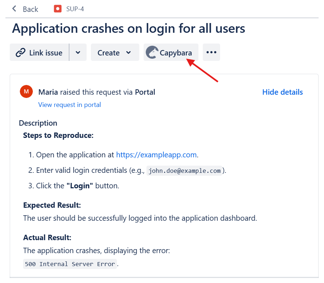The image size is (324, 283).
Task: Click the chevron inside the Create button
Action: [x=128, y=53]
